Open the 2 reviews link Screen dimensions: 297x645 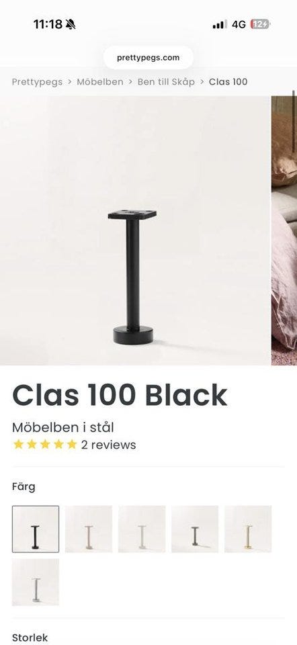point(109,445)
